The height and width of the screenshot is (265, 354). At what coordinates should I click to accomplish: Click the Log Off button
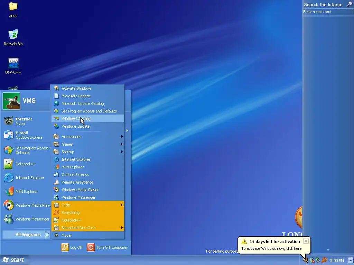72,247
